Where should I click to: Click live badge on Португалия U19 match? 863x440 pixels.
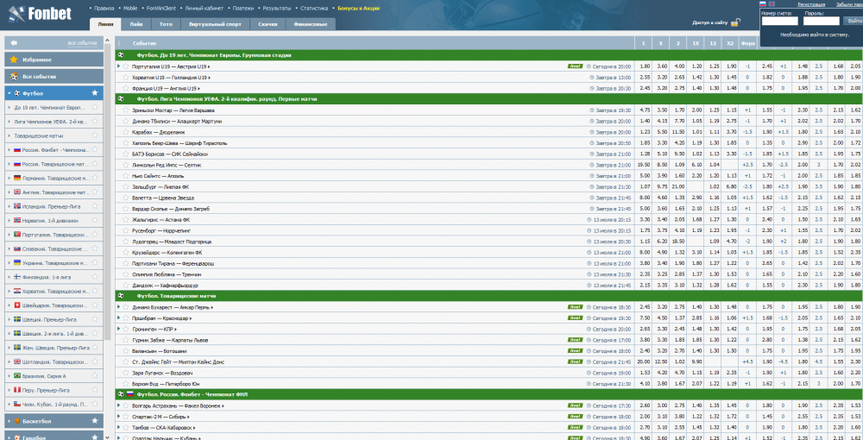(574, 66)
